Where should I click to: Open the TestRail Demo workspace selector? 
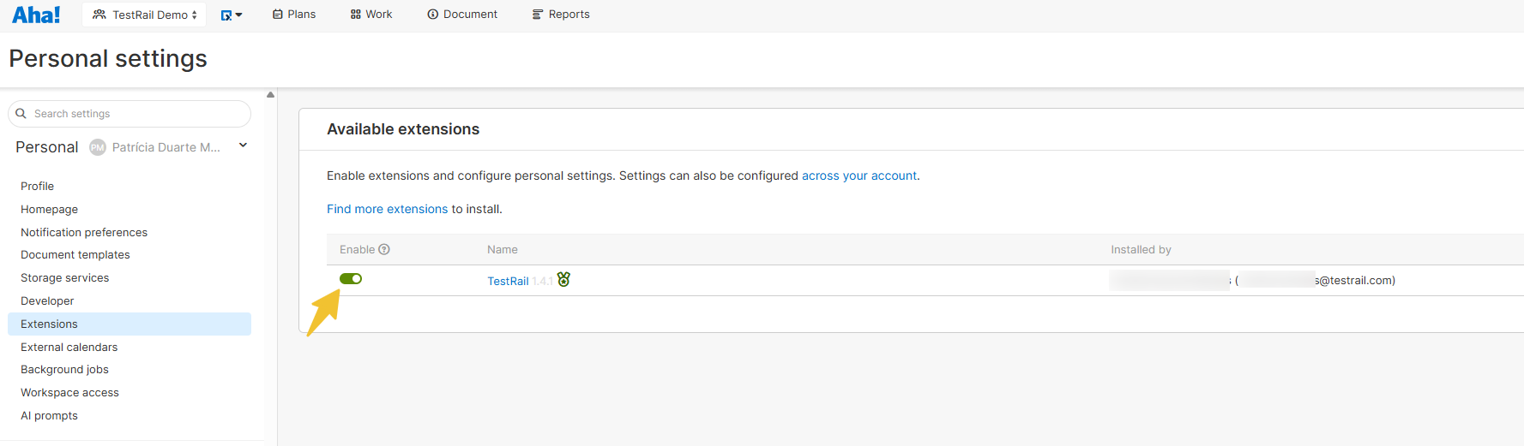click(x=144, y=15)
